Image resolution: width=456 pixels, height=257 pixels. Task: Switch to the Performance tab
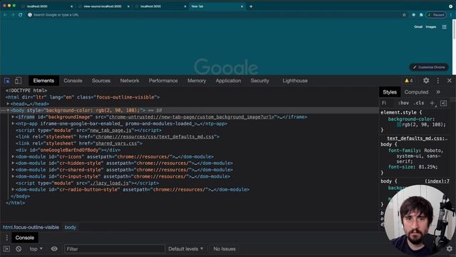[163, 81]
